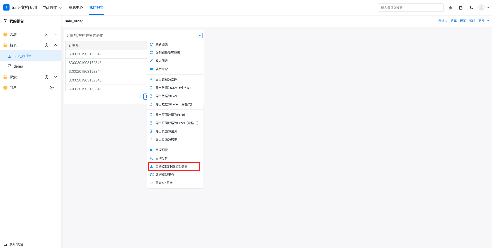Screen dimensions: 492x248
Task: Click the 分享 link
Action: 454,21
